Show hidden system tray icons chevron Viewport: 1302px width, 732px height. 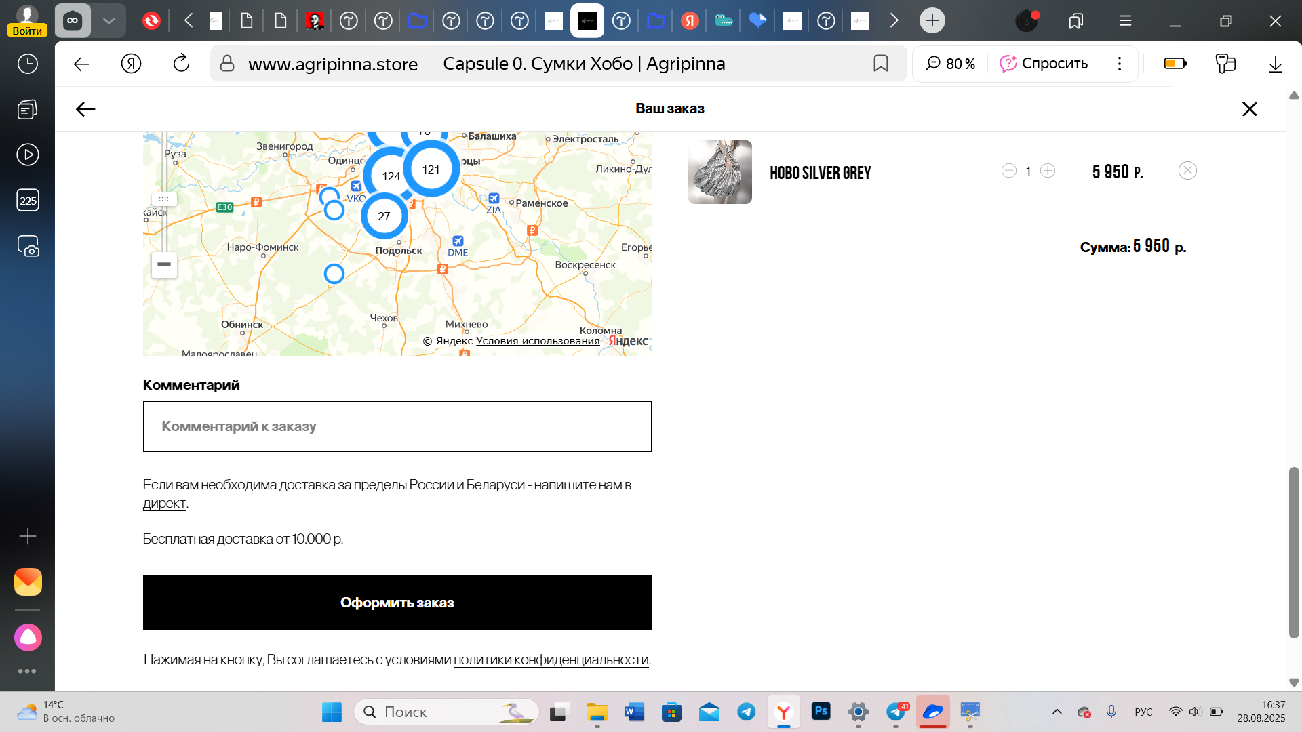[x=1057, y=712]
